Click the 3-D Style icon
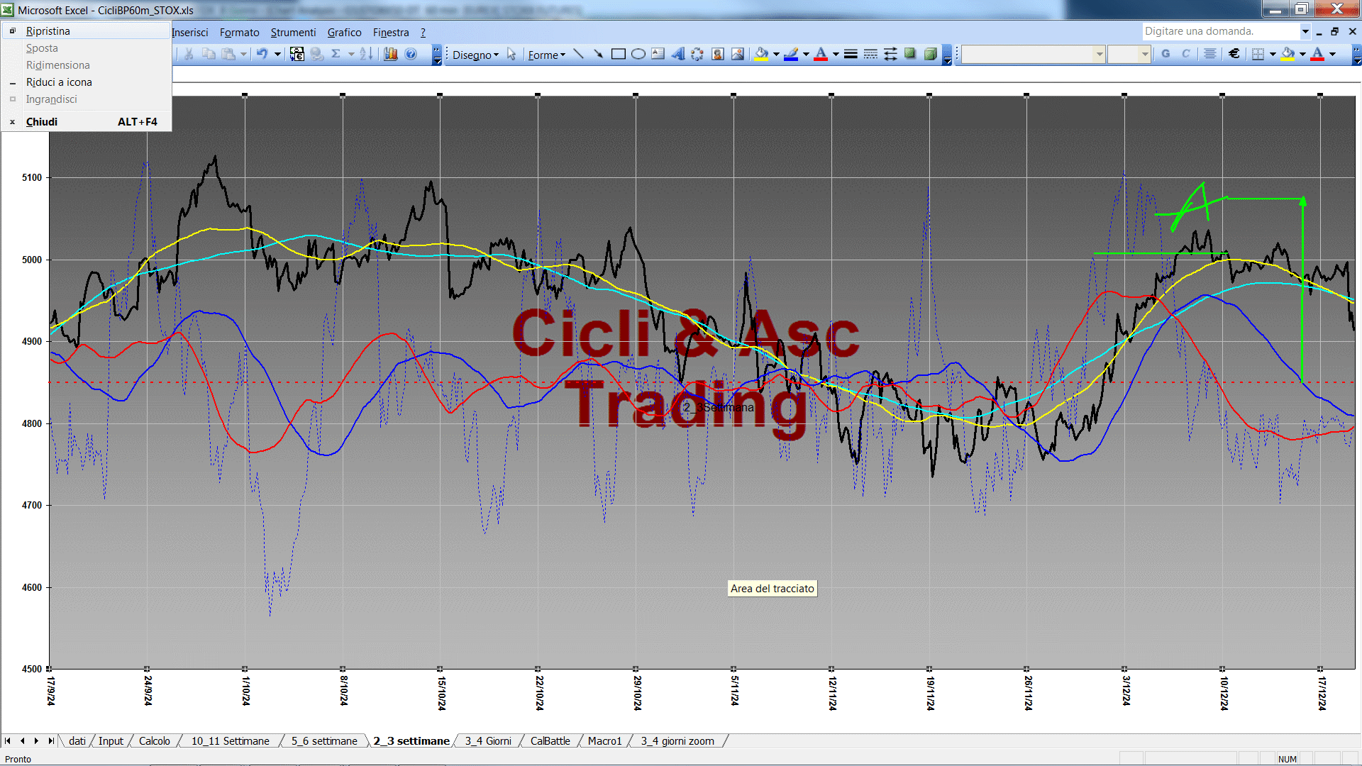 tap(930, 54)
